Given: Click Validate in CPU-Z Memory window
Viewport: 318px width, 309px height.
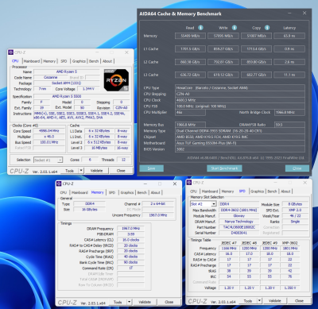Looking at the screenshot, I should (145, 302).
